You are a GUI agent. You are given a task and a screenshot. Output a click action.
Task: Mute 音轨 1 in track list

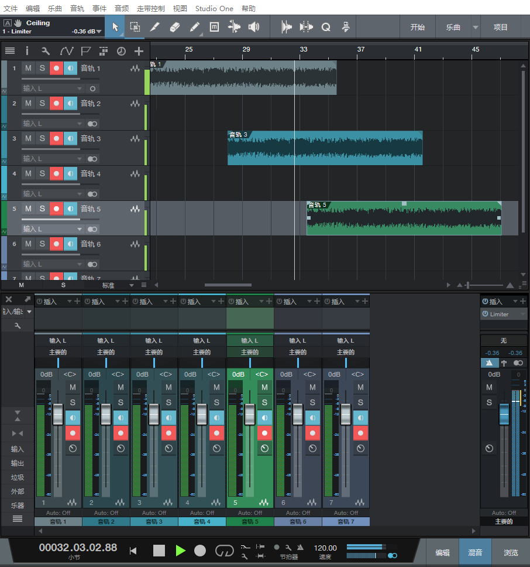(28, 68)
